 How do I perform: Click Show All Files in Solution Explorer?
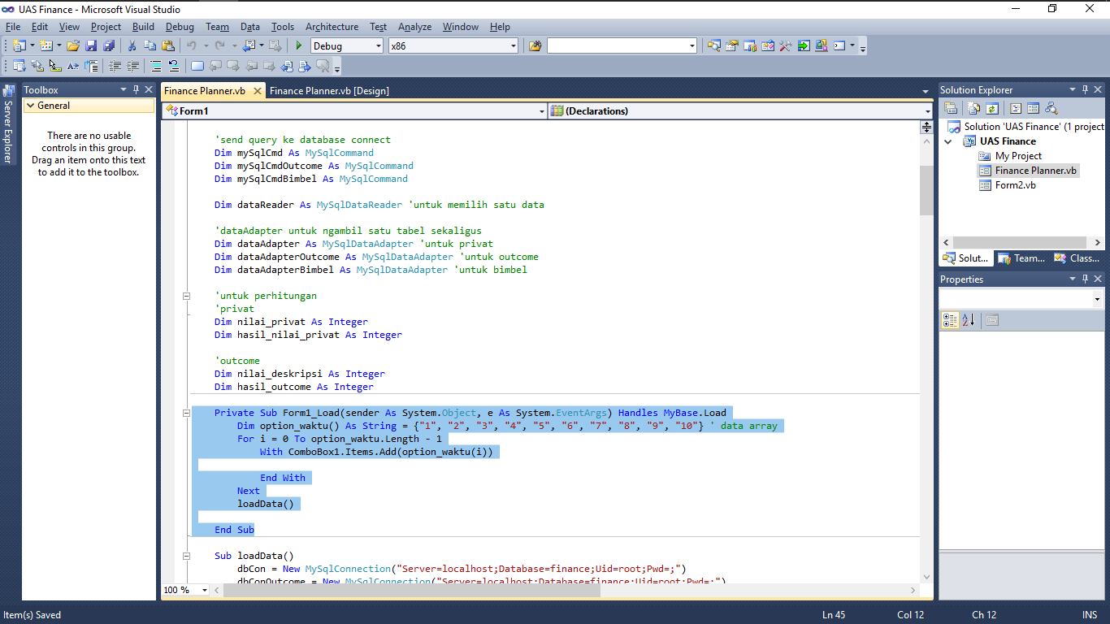(973, 108)
